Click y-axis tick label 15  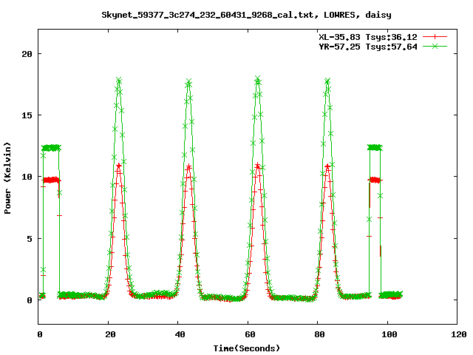[x=27, y=115]
